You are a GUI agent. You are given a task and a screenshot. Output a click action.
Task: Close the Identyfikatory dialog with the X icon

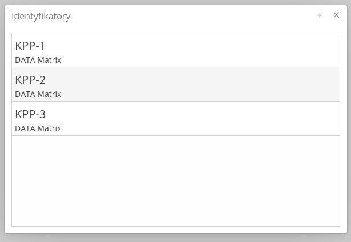336,15
